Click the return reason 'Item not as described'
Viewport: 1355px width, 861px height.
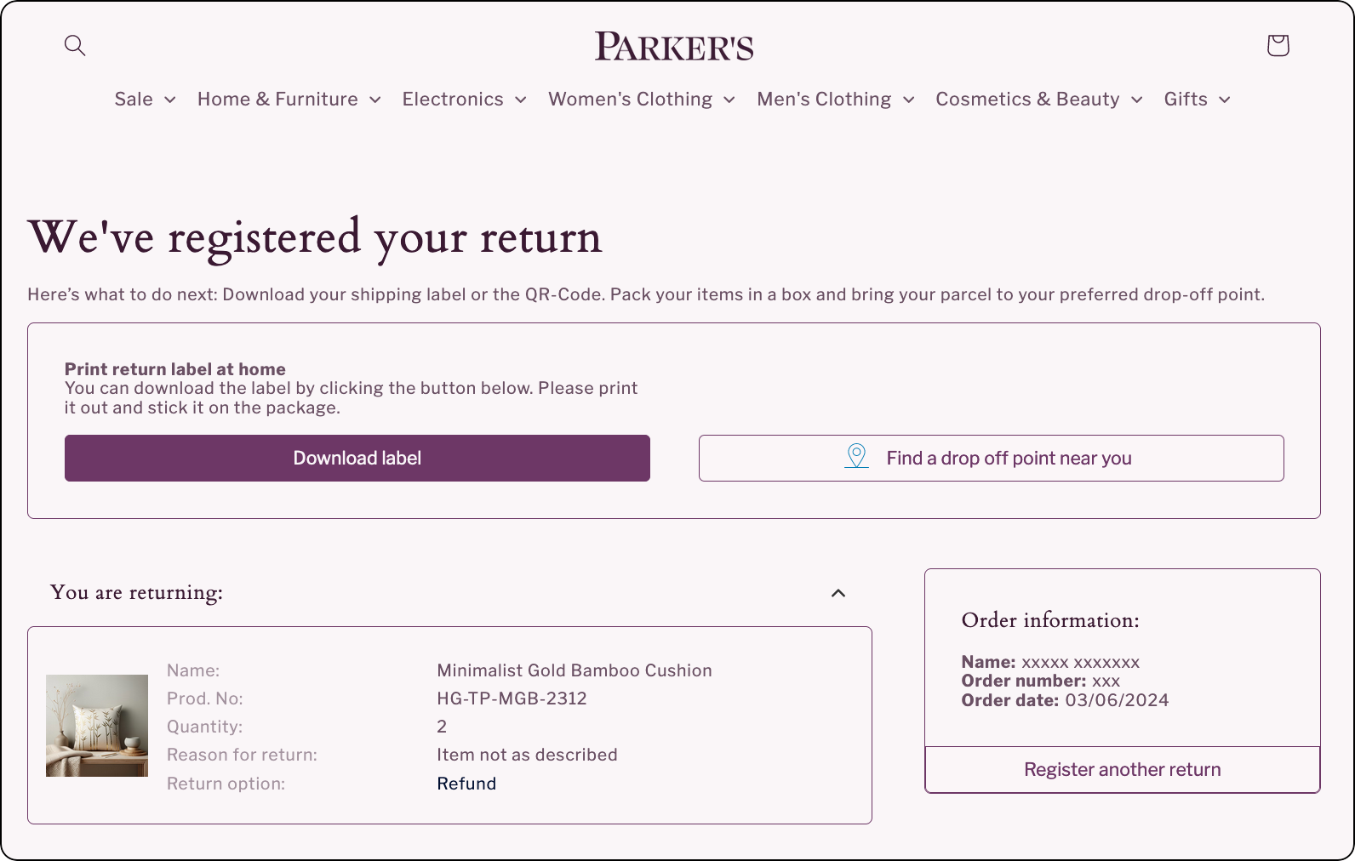(x=527, y=755)
